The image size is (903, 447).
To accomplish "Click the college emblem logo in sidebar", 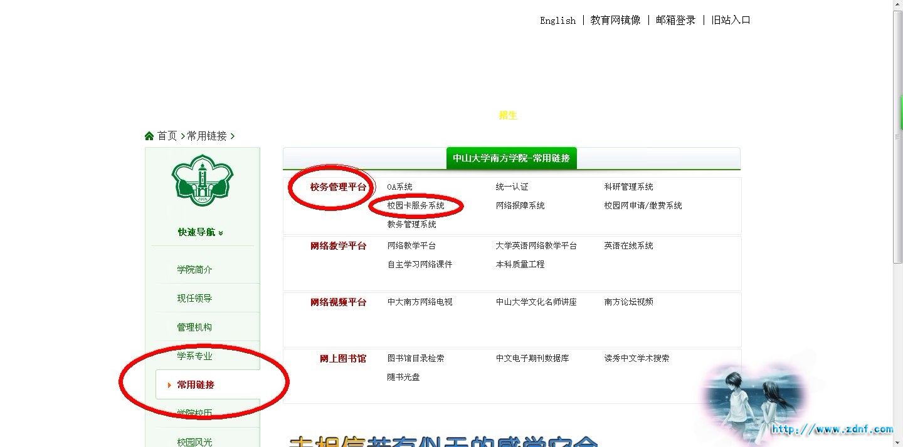I will pos(203,181).
